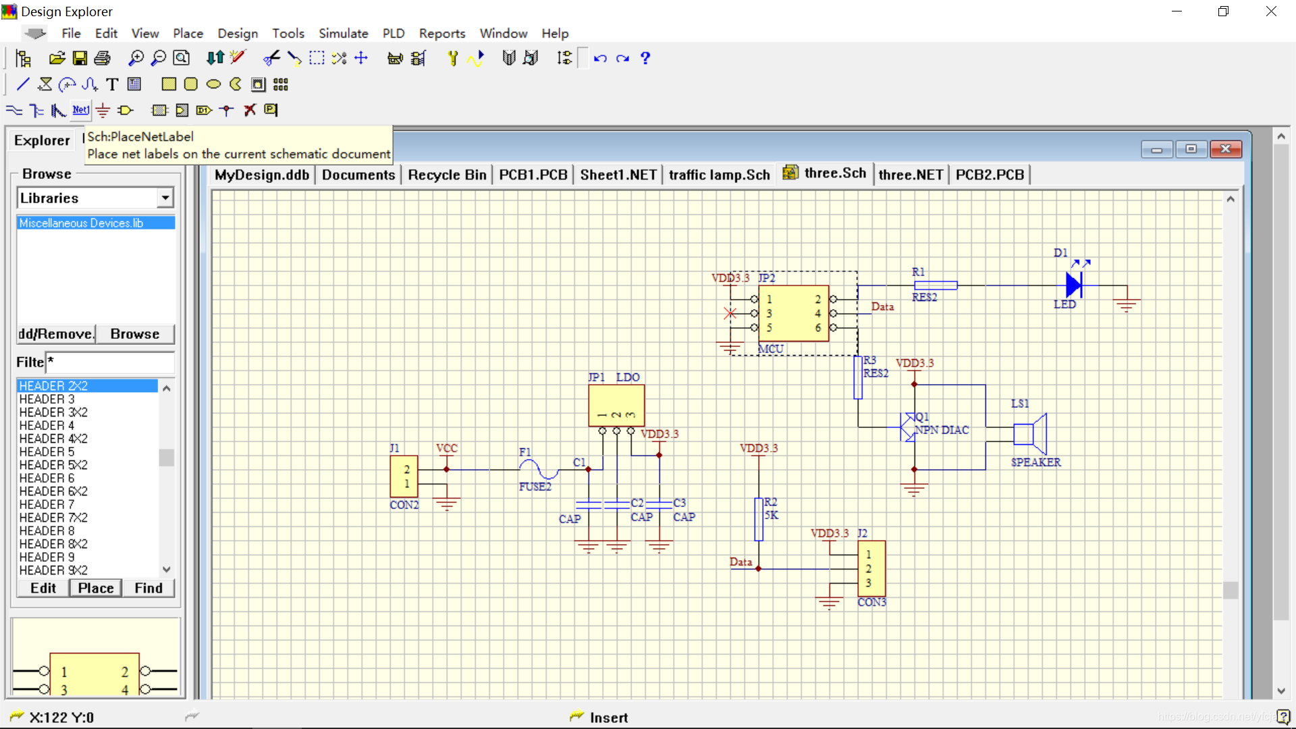Select the draw ellipse tool

click(213, 84)
